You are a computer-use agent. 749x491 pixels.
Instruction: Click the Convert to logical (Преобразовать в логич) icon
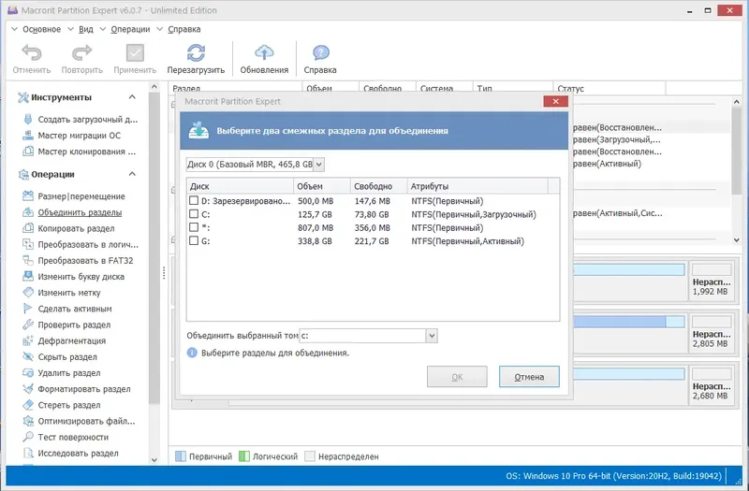28,244
